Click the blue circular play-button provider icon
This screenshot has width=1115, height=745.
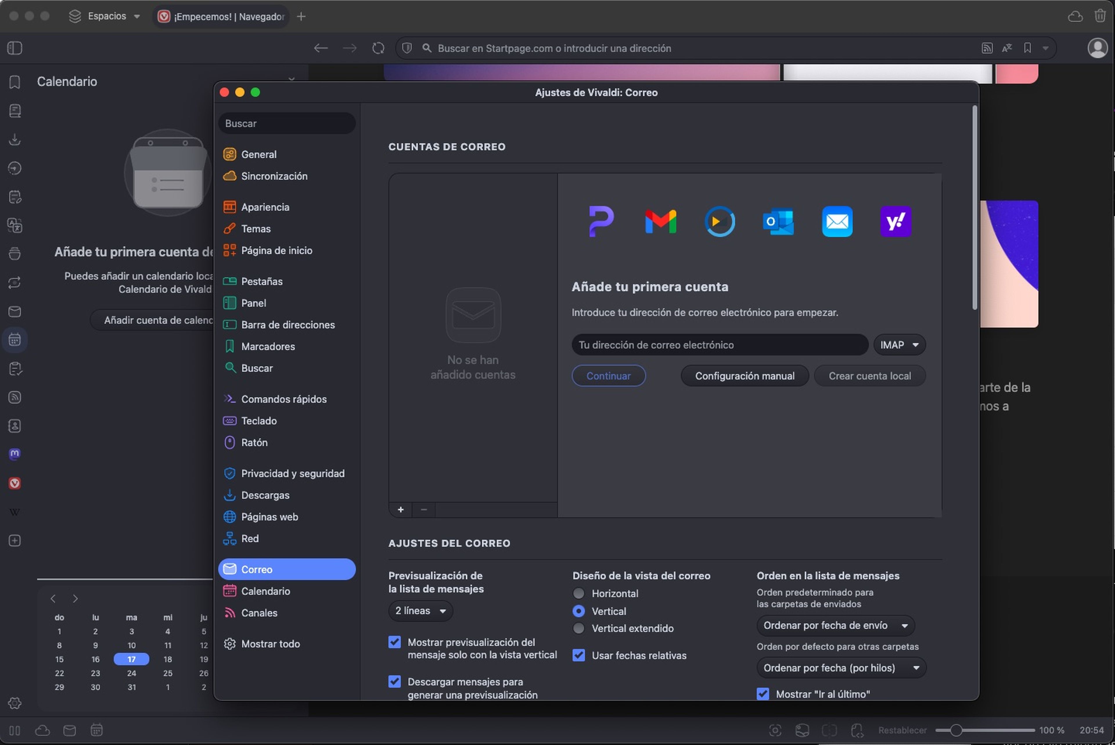click(720, 221)
